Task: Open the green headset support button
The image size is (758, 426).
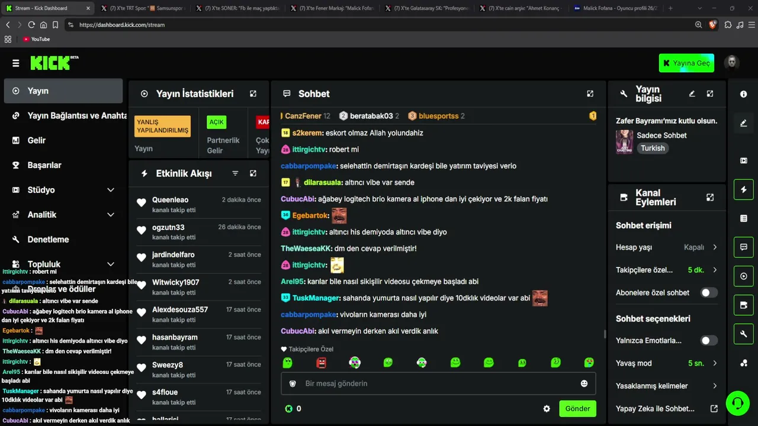Action: 737,404
